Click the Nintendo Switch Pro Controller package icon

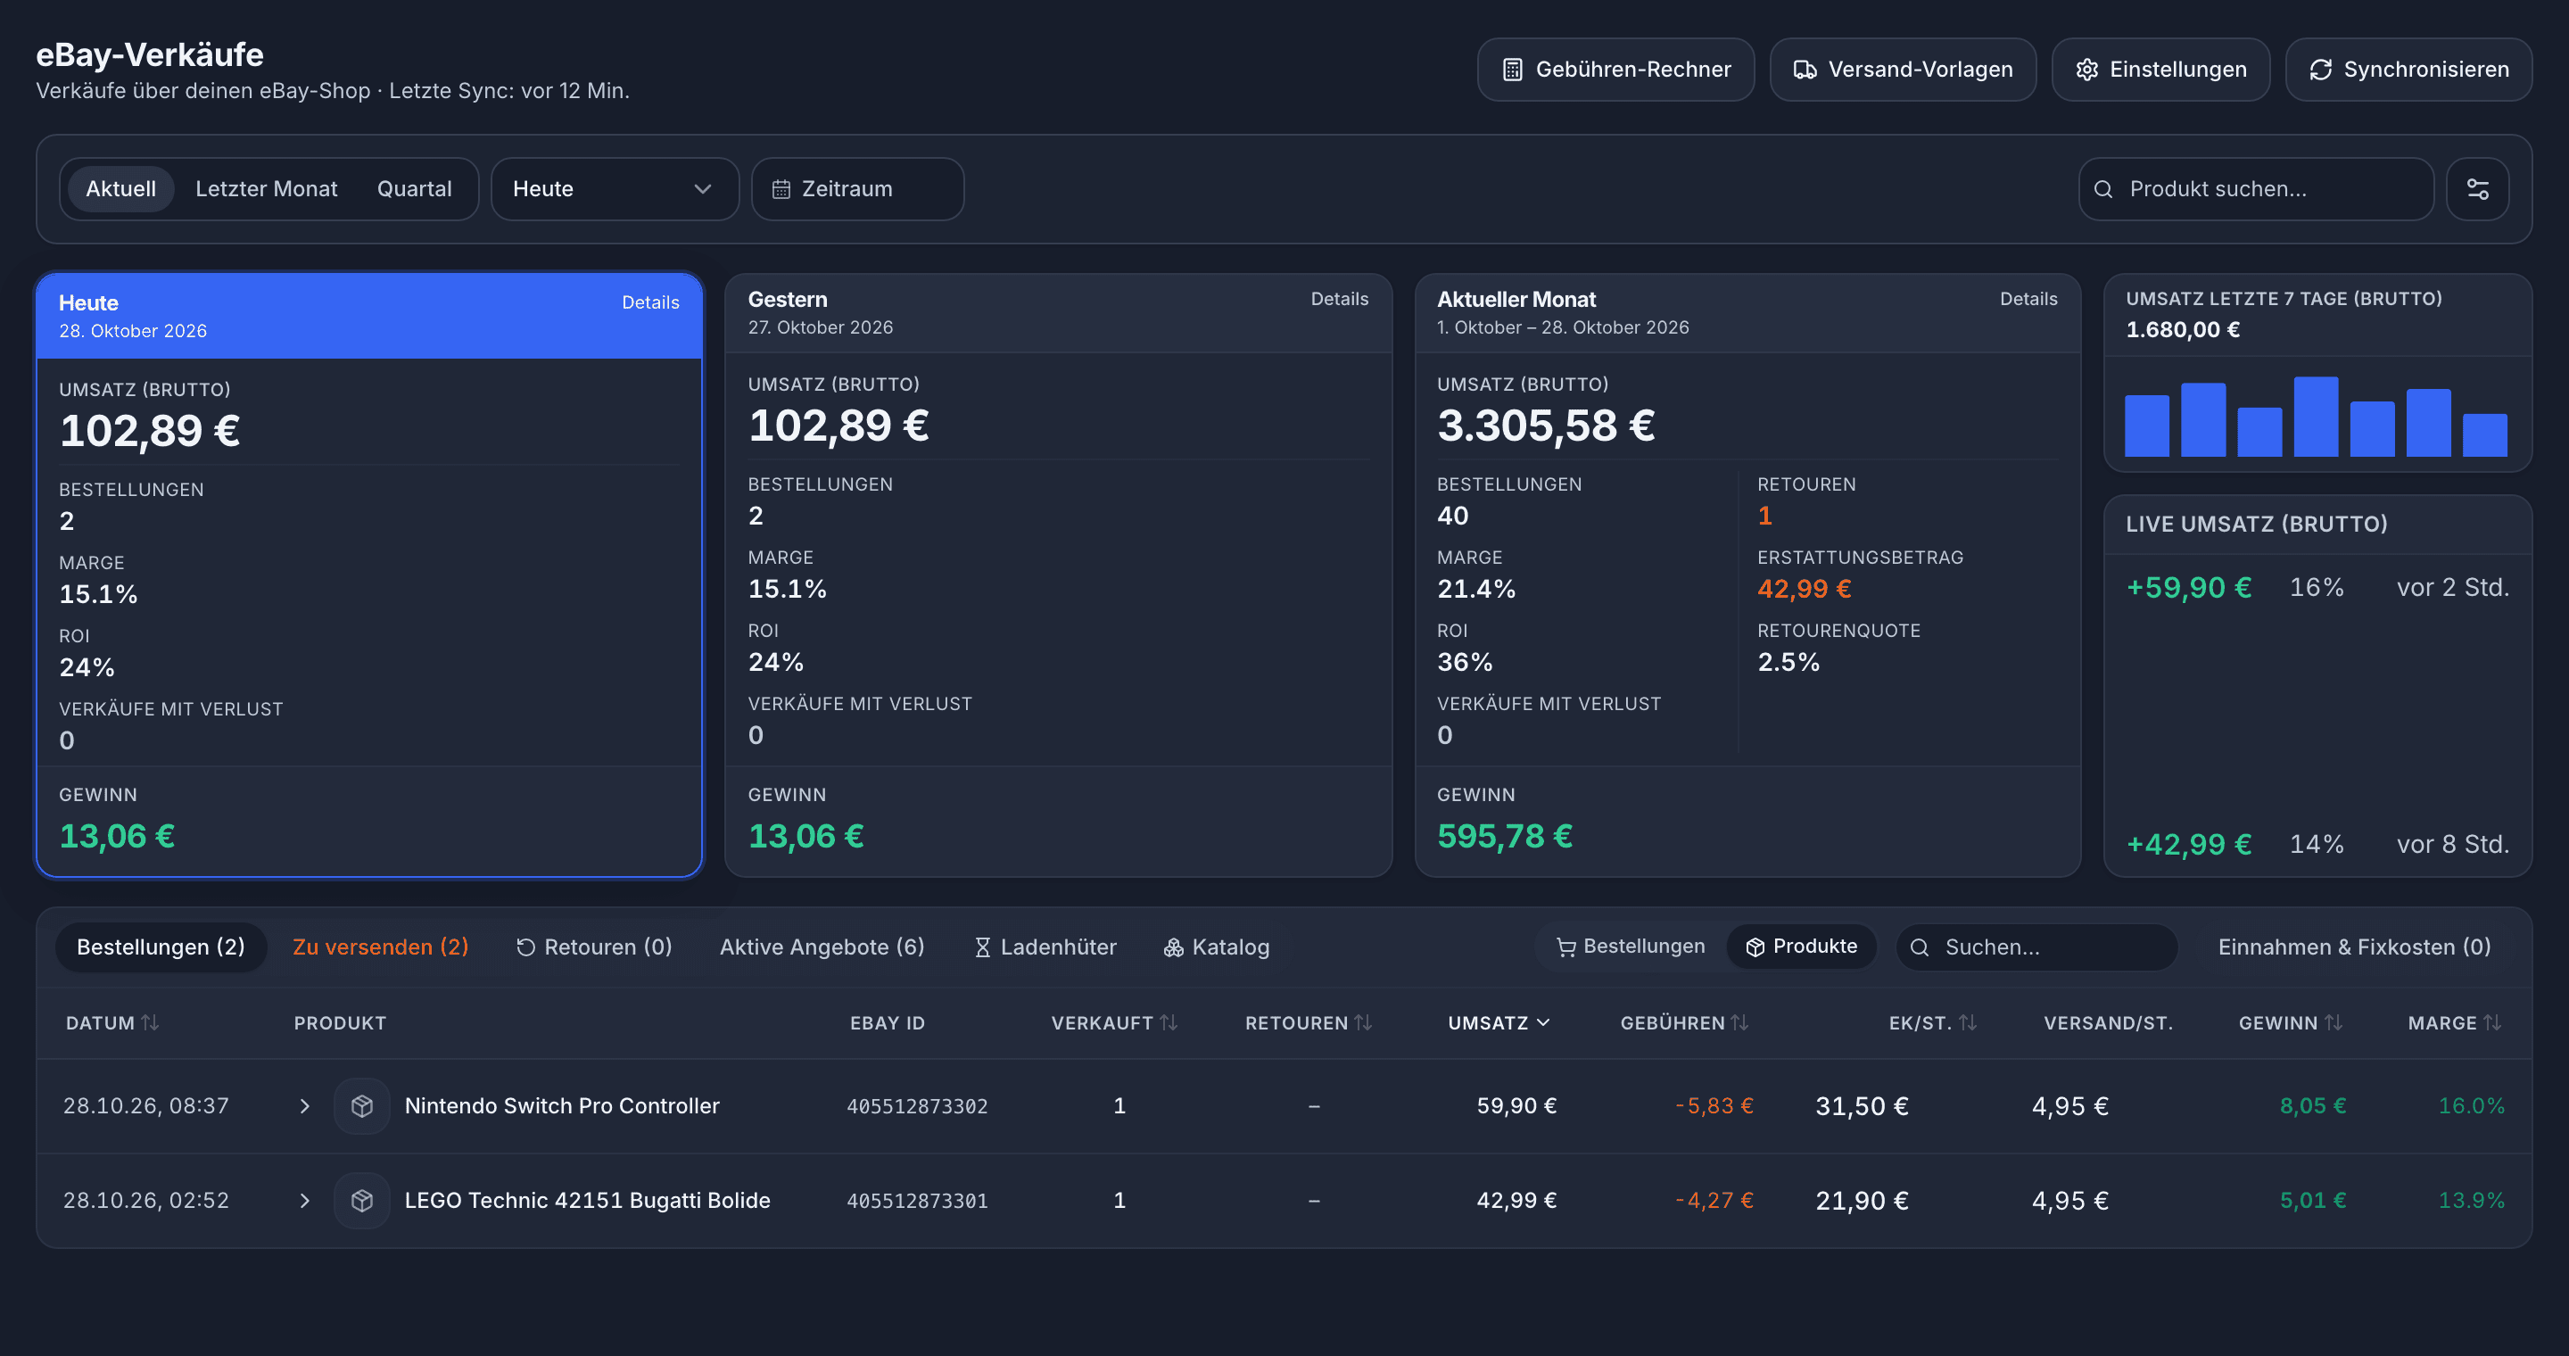(362, 1105)
